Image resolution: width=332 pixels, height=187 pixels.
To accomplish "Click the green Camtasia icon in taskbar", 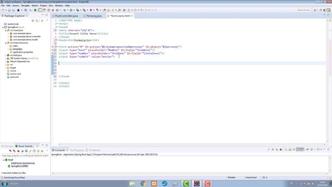I will (186, 183).
